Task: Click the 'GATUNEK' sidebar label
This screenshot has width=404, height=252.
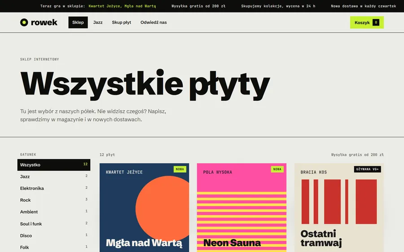Action: coord(28,154)
